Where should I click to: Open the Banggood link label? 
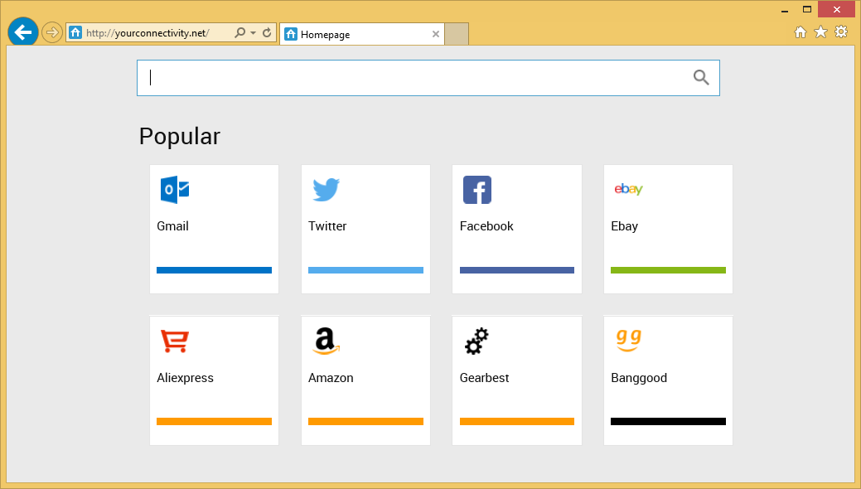(x=639, y=378)
